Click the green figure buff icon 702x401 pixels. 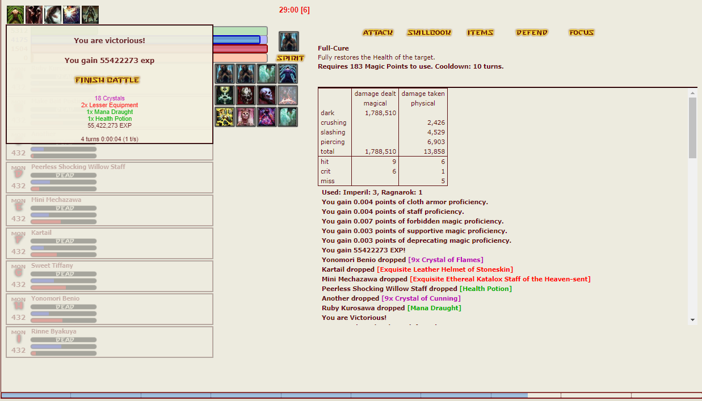click(x=15, y=15)
